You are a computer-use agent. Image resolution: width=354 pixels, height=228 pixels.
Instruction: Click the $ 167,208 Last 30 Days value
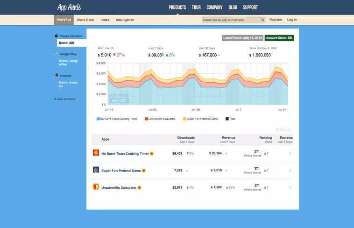pyautogui.click(x=208, y=55)
